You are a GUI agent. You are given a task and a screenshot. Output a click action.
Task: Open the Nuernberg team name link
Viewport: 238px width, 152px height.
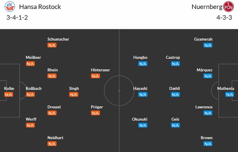207,7
